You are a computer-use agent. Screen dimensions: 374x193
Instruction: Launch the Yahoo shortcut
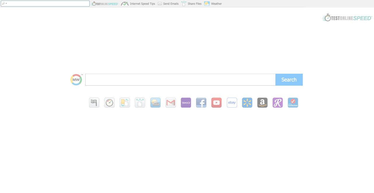click(186, 103)
